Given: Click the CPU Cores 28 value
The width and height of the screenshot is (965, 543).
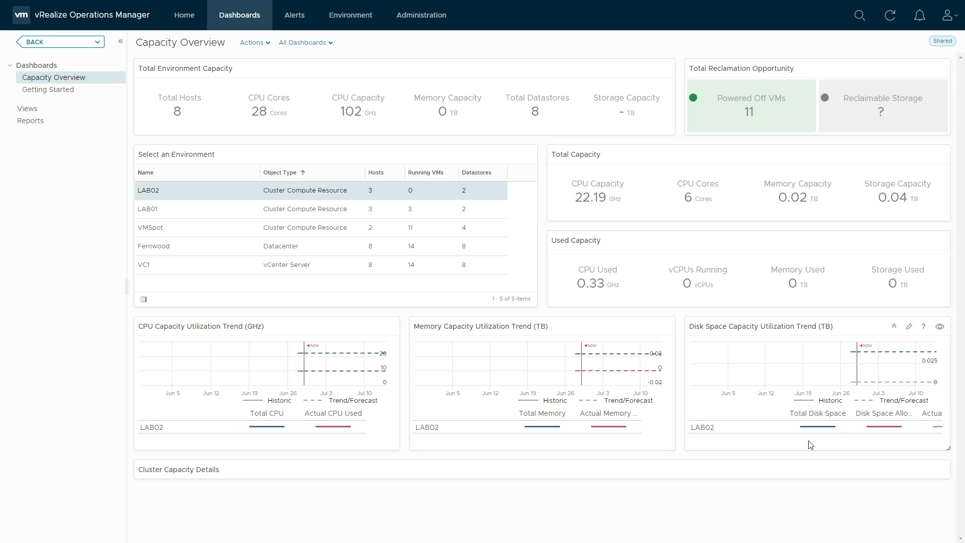Looking at the screenshot, I should 269,112.
